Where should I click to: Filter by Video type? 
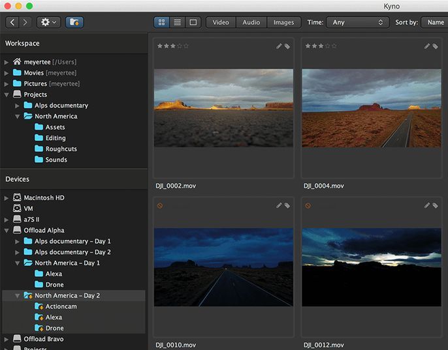point(221,22)
